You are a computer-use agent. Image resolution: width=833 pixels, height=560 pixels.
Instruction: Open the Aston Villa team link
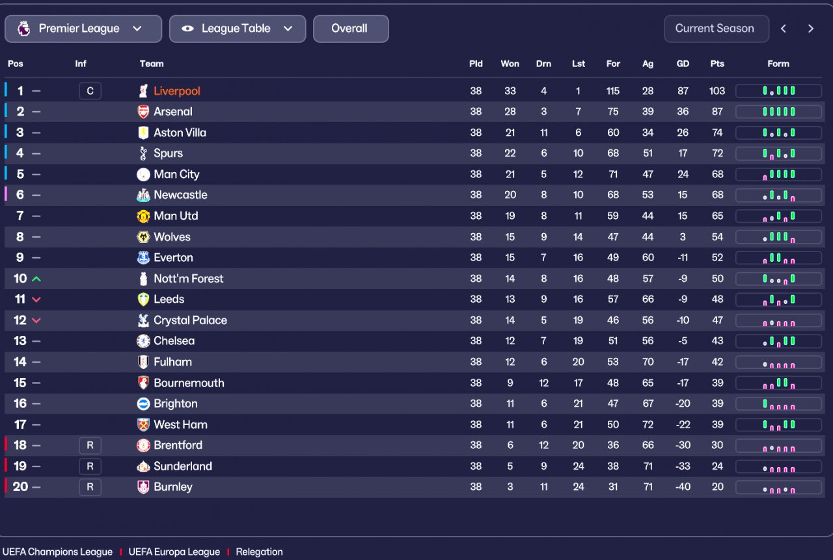(x=180, y=133)
